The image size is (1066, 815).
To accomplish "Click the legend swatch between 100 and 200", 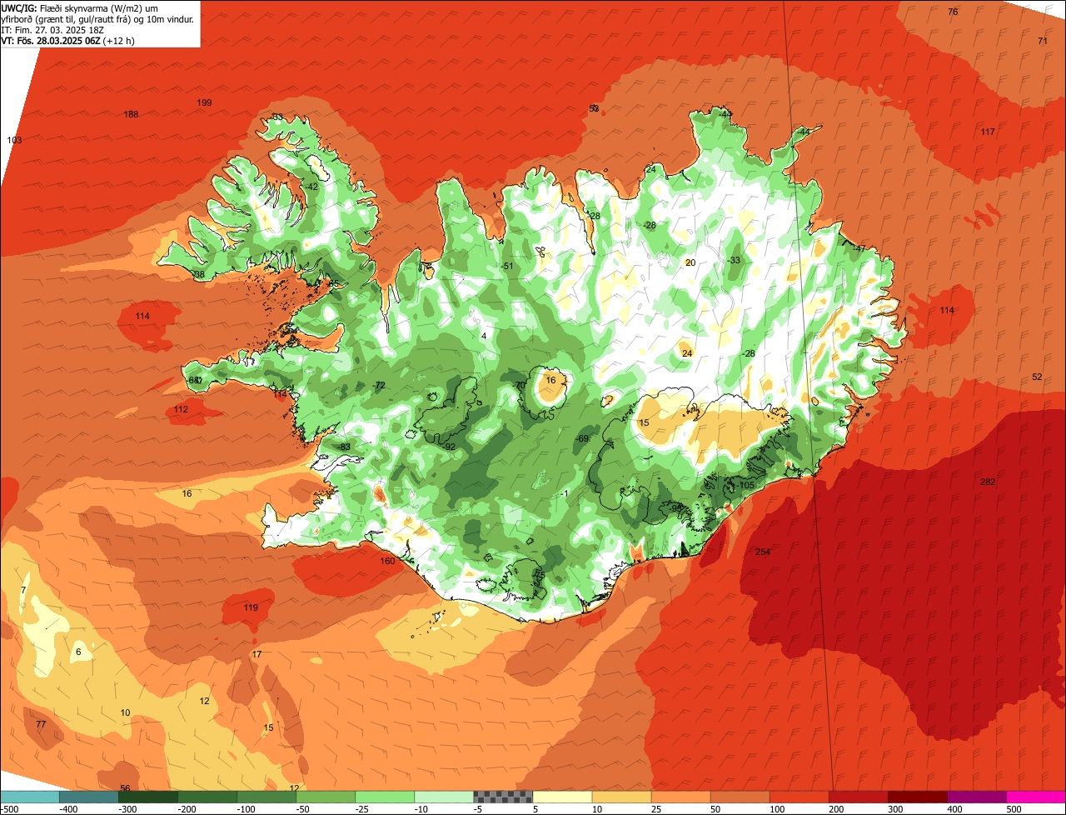I will (799, 797).
